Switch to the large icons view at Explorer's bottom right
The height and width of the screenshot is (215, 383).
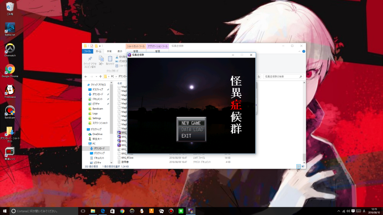[303, 166]
